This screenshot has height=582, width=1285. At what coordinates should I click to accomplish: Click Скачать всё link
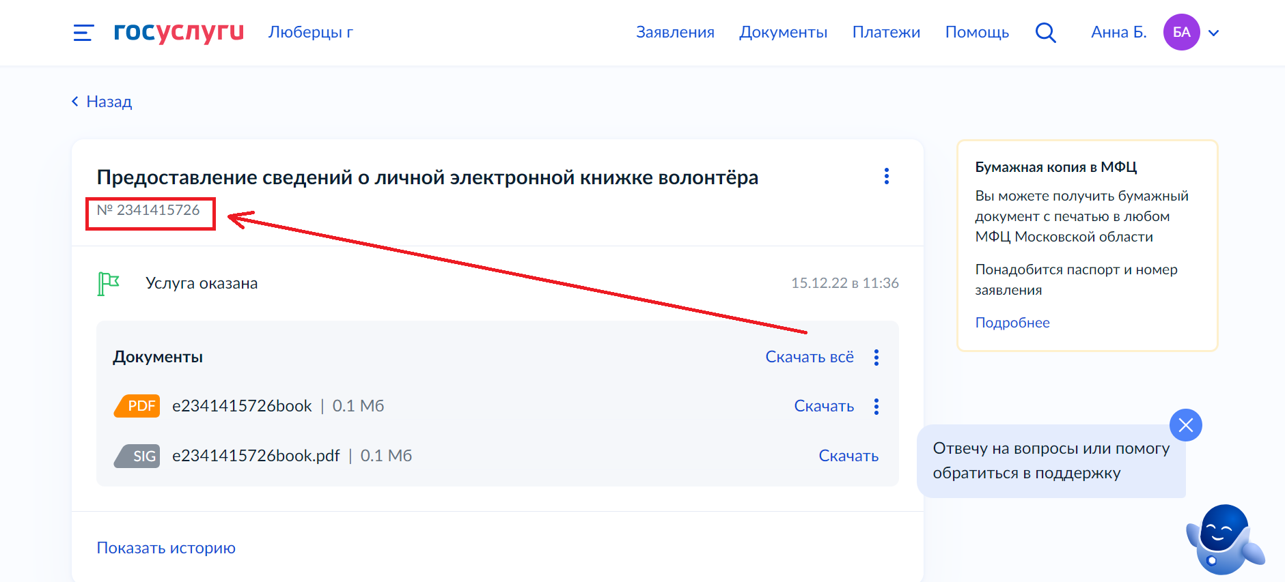tap(810, 357)
